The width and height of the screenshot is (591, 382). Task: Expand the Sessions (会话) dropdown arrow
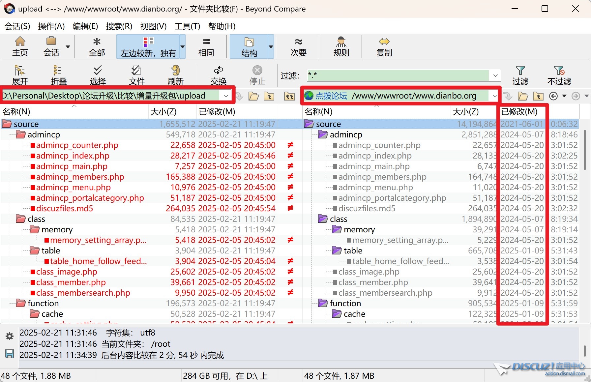tap(68, 47)
